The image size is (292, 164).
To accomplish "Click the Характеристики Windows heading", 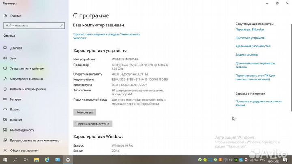I will (98, 136).
